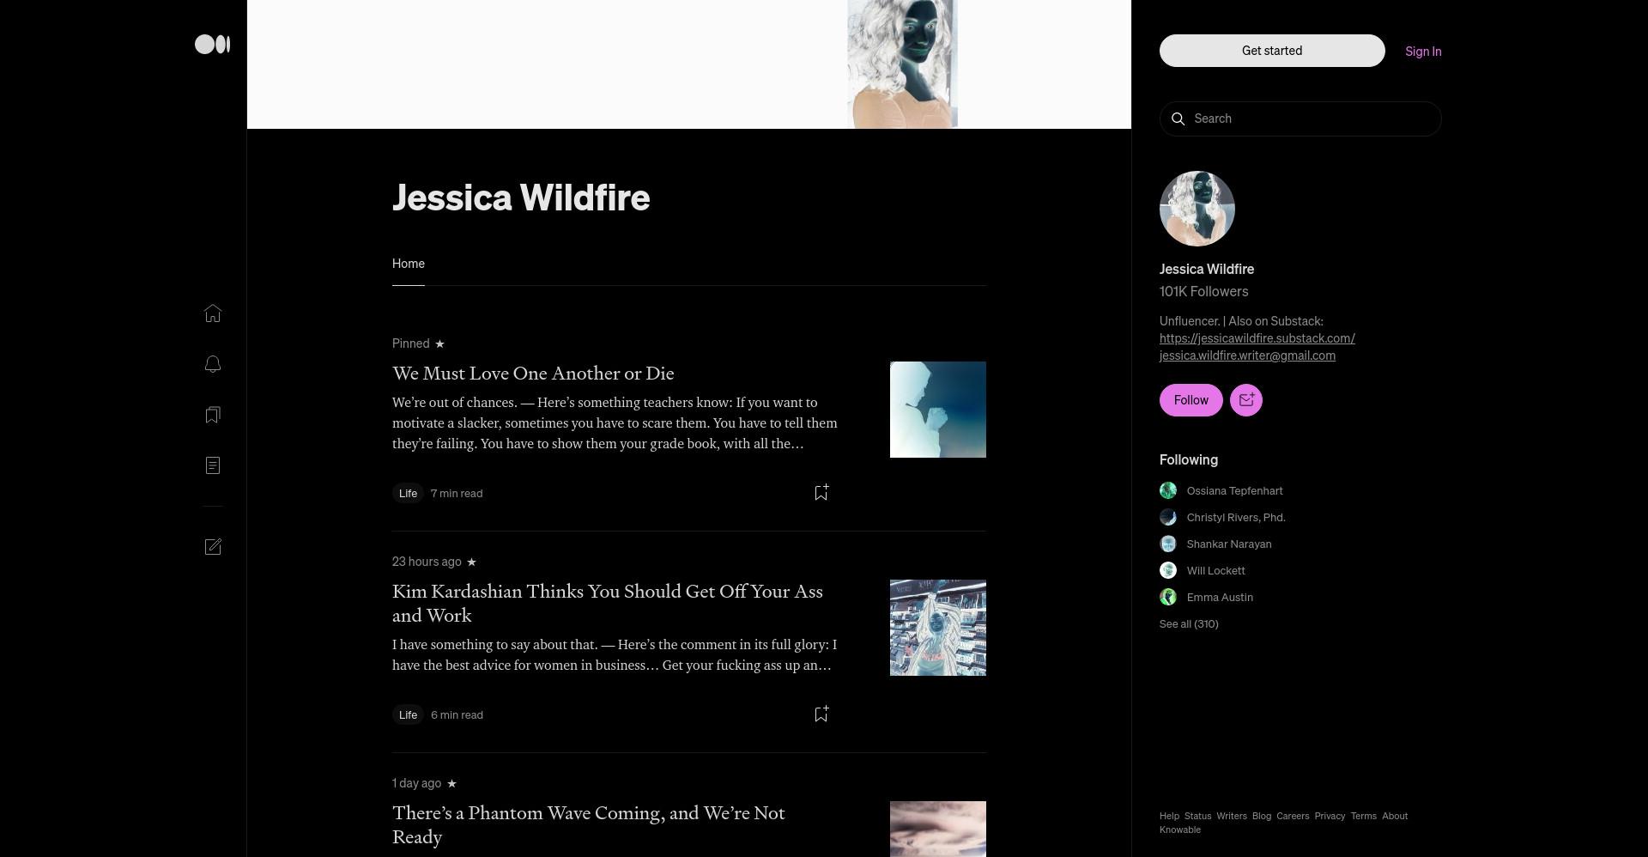Screen dimensions: 1648x857
Task: Save the 'We Must Love One Another' story
Action: 821,492
